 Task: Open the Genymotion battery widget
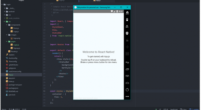(127, 20)
